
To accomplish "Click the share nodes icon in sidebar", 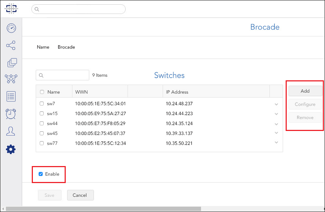I will point(11,45).
